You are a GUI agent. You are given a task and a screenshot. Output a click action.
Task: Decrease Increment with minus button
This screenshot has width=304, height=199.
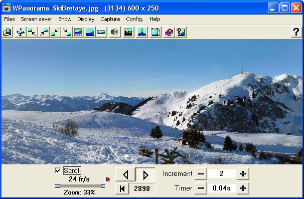[x=201, y=173]
